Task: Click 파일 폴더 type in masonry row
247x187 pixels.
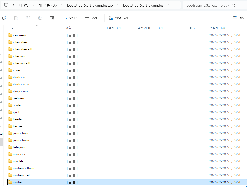Action: [x=72, y=154]
